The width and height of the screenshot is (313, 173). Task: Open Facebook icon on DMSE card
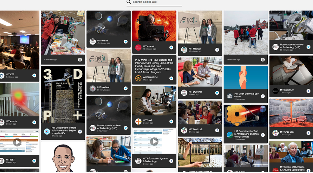[80, 132]
